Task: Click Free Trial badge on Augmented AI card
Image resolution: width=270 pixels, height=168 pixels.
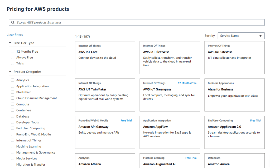Action: (x=191, y=158)
